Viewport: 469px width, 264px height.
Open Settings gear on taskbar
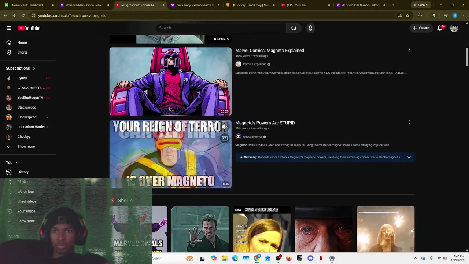click(332, 258)
